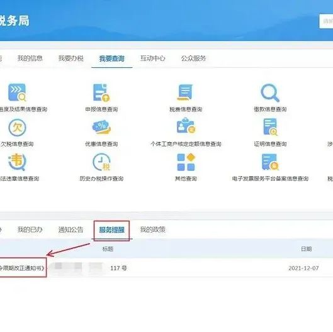Click 欠税信息查询 label text
Viewport: 333px width, 332px height.
coord(17,144)
